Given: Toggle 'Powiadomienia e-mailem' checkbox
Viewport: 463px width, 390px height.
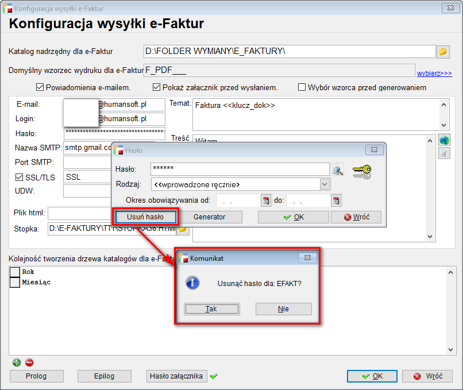Looking at the screenshot, I should 40,88.
